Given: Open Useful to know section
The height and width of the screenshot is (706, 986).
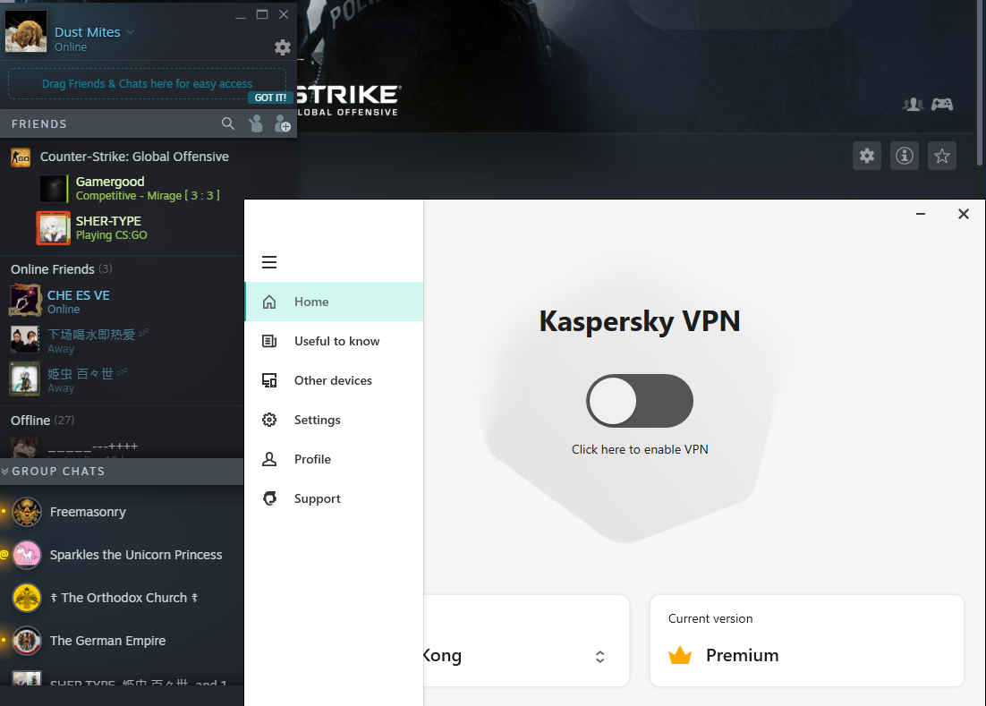Looking at the screenshot, I should click(x=334, y=341).
